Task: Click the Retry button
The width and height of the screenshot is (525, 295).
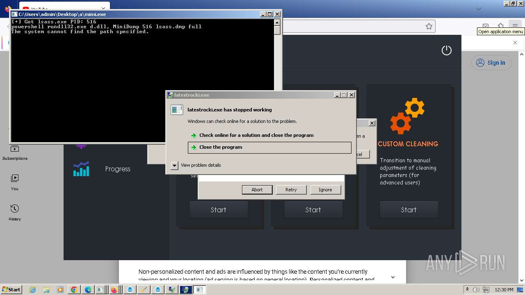Action: click(291, 190)
